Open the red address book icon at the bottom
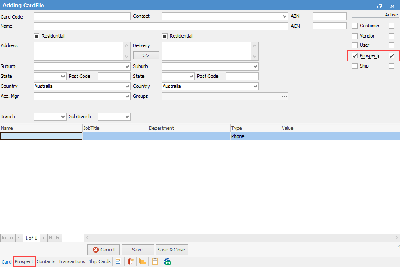The height and width of the screenshot is (267, 400). click(x=130, y=261)
